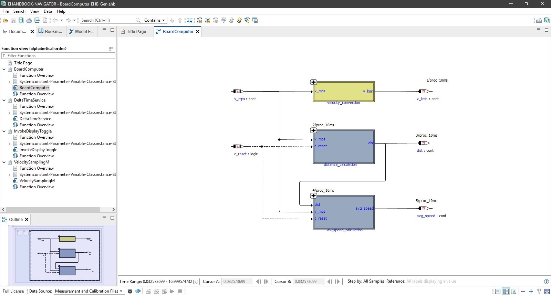This screenshot has height=296, width=551.
Task: Open data source settings gear icon
Action: (130, 291)
